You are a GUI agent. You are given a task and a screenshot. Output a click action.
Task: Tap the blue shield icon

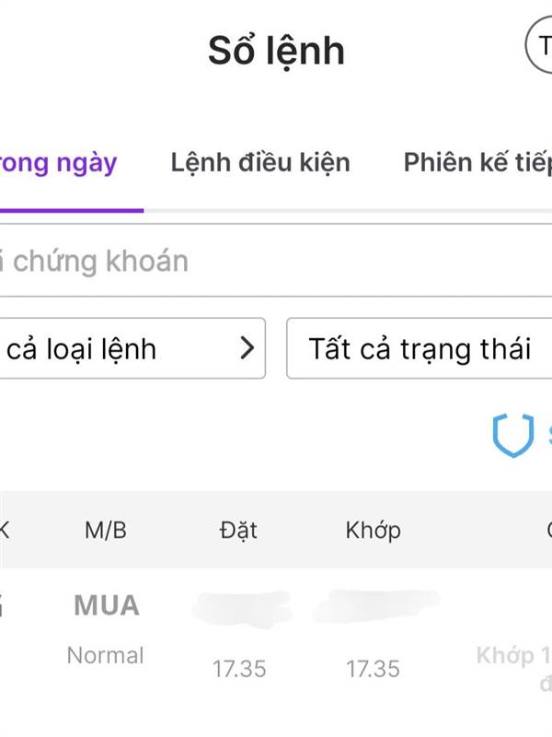[x=512, y=435]
